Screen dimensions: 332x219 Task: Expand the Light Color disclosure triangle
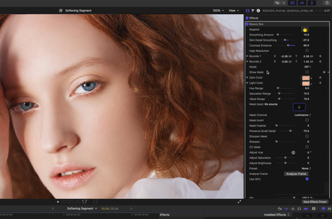point(247,83)
